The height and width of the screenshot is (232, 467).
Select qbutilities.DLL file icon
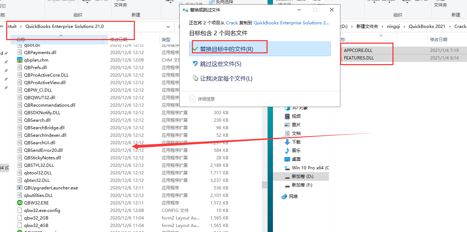[20, 195]
